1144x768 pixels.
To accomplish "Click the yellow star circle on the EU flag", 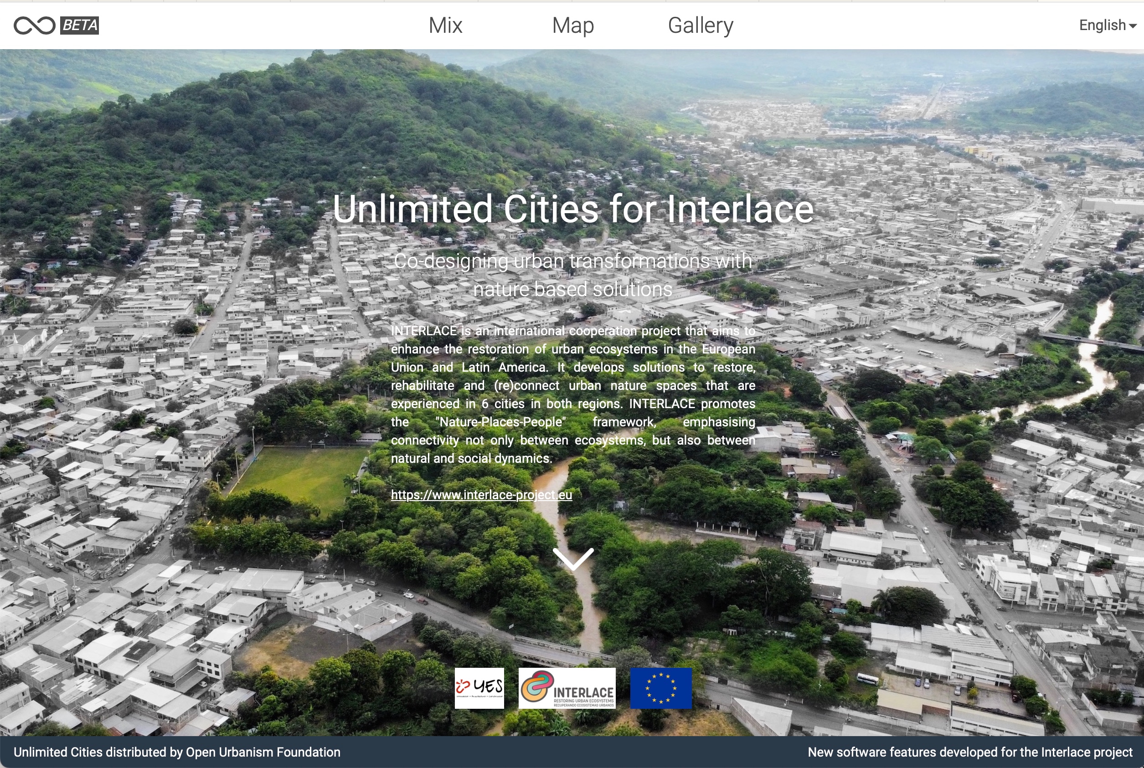I will (660, 688).
